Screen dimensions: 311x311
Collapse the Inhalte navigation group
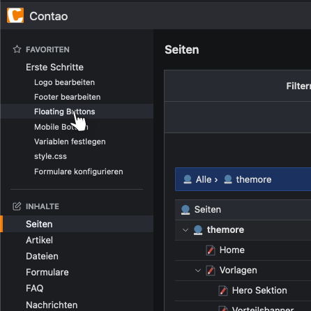pos(43,206)
